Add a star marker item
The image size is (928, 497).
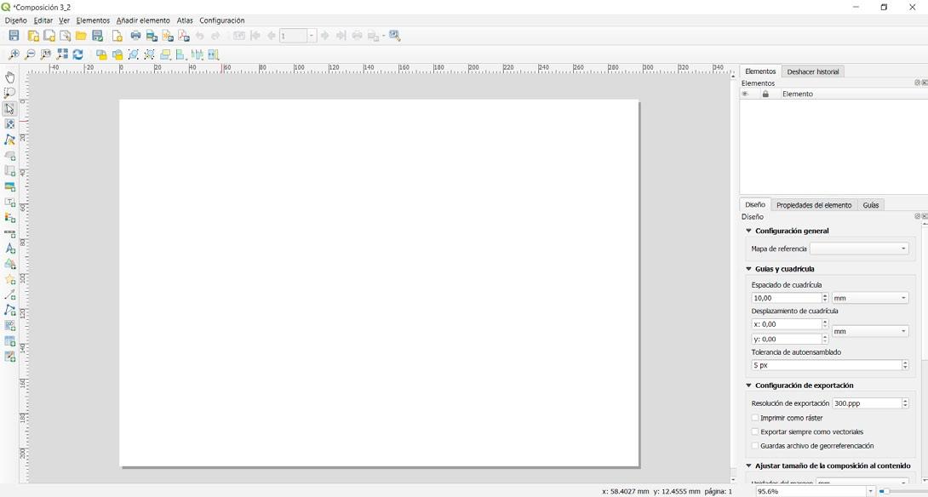click(9, 279)
